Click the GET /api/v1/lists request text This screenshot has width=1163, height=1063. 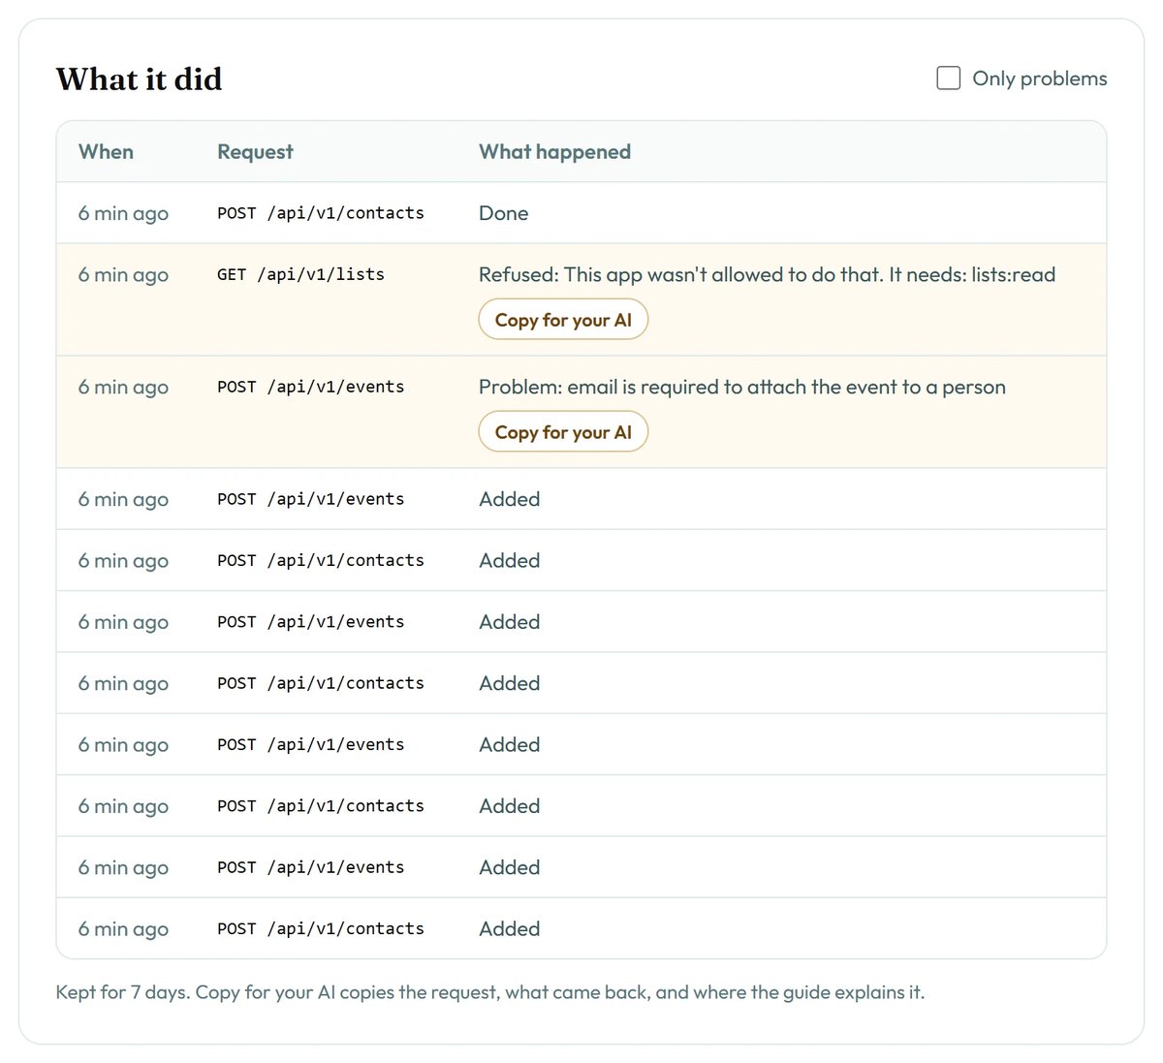coord(300,274)
